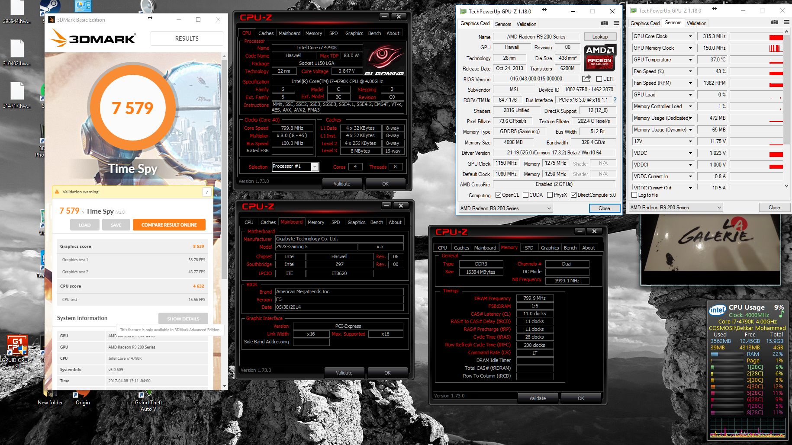Open the GPU Temperature sensor dropdown
The height and width of the screenshot is (445, 792).
tap(690, 60)
